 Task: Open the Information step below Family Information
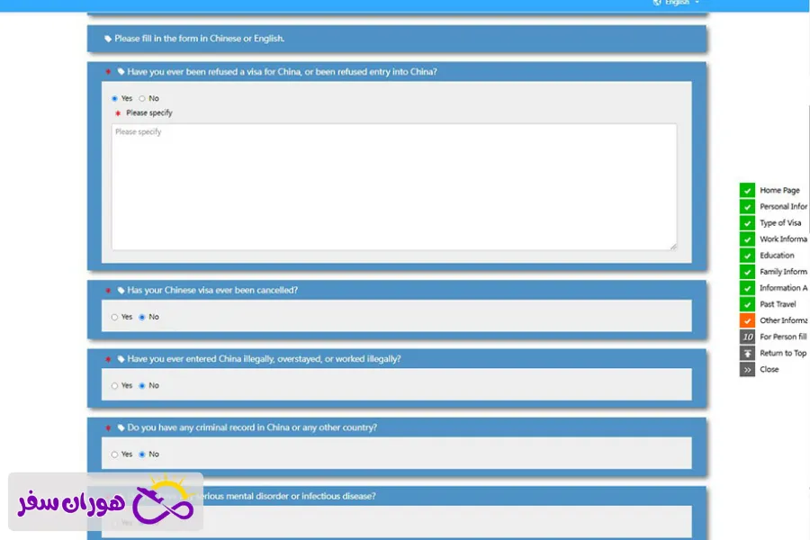pyautogui.click(x=782, y=288)
